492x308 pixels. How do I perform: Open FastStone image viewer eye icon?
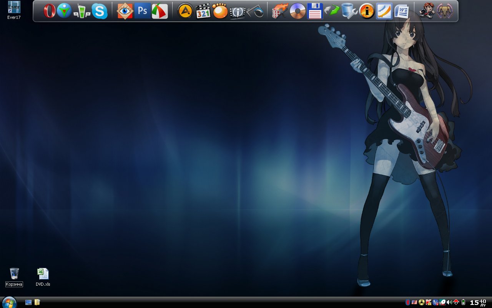pos(125,11)
